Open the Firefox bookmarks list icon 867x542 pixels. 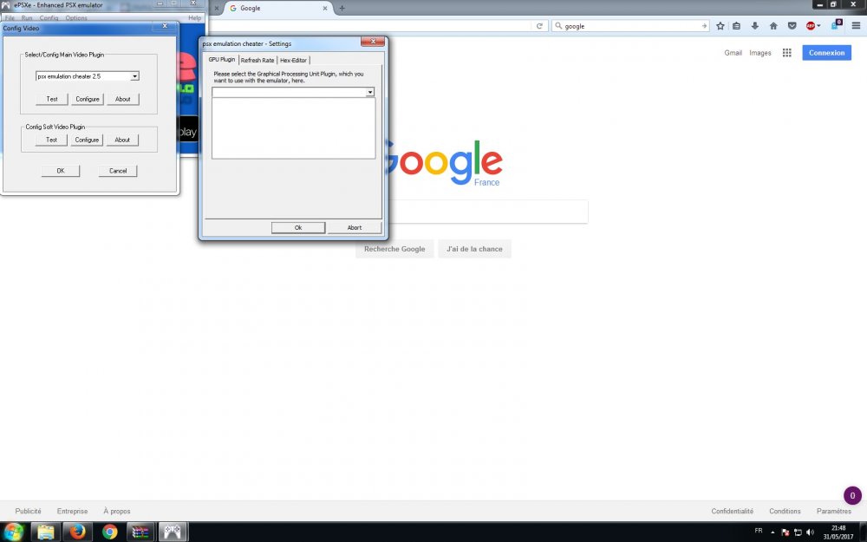736,26
